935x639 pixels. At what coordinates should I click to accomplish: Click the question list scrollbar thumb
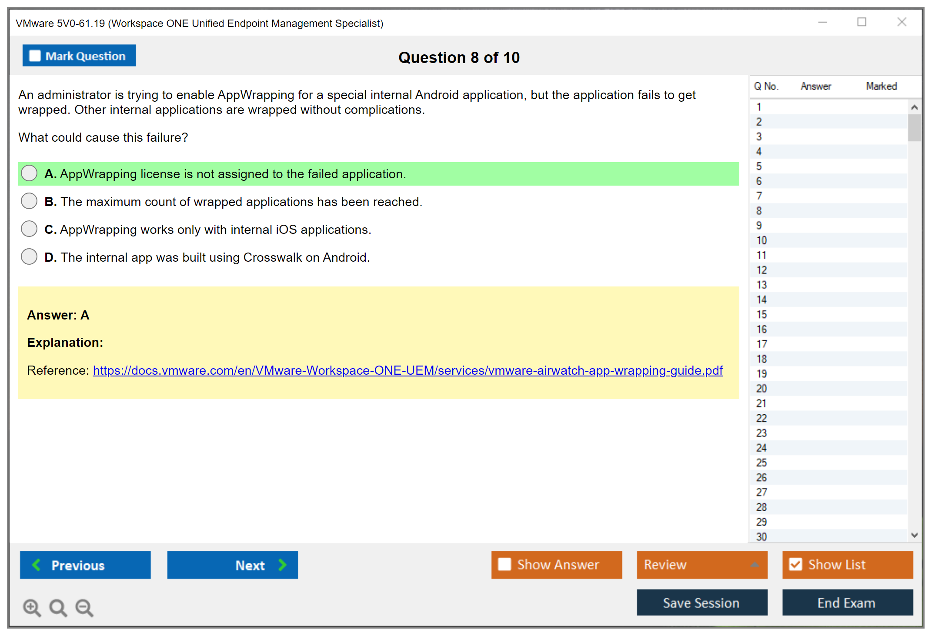(x=914, y=127)
